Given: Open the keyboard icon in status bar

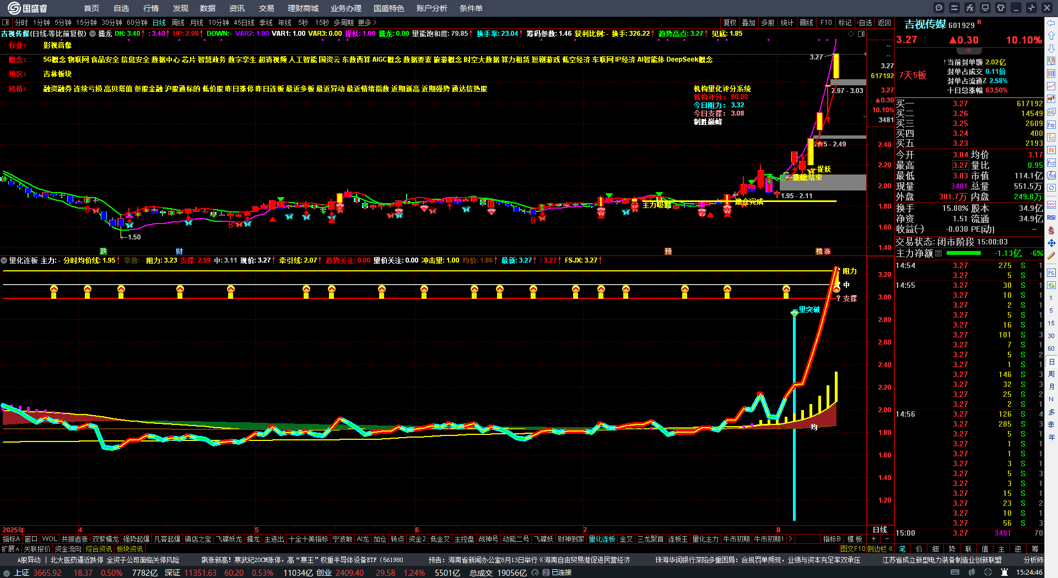Looking at the screenshot, I should point(955,572).
